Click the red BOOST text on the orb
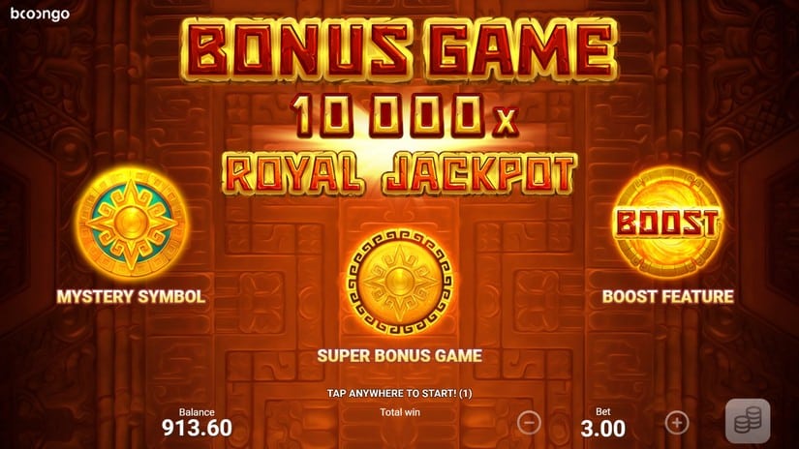The height and width of the screenshot is (449, 799). (667, 223)
